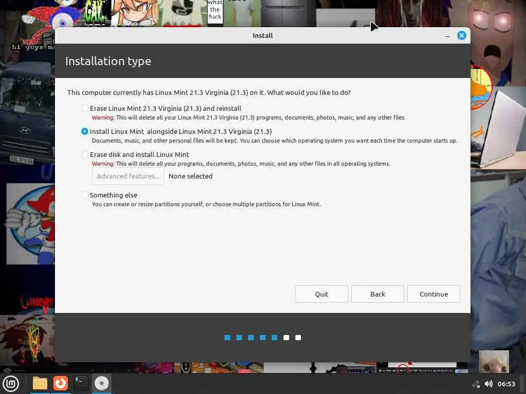Go Back to the previous step
Screen dimensions: 526x394
378,294
